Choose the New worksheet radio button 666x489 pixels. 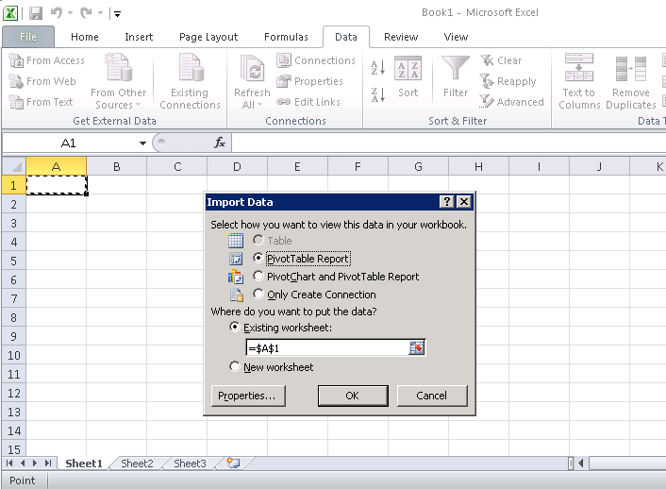236,367
